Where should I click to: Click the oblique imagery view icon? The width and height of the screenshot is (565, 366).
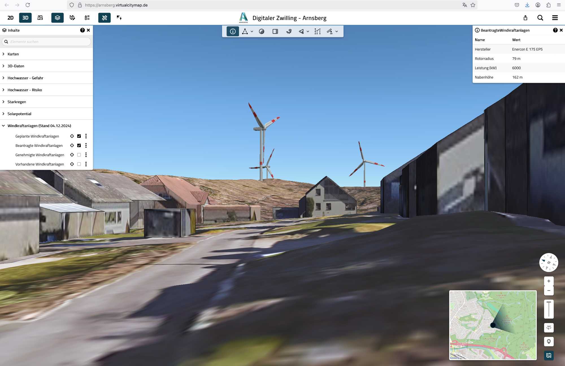point(40,18)
